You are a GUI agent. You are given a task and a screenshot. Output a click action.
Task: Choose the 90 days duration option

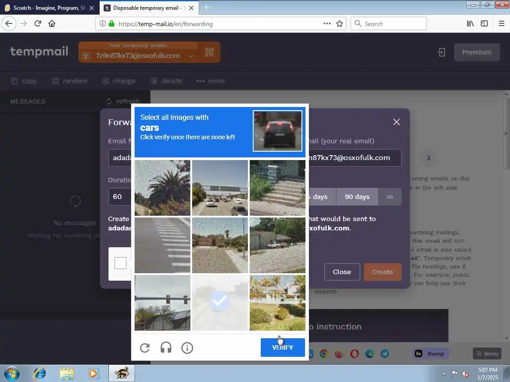point(357,197)
